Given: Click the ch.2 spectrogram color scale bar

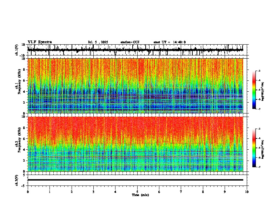Looking at the screenshot, I should pyautogui.click(x=254, y=148).
